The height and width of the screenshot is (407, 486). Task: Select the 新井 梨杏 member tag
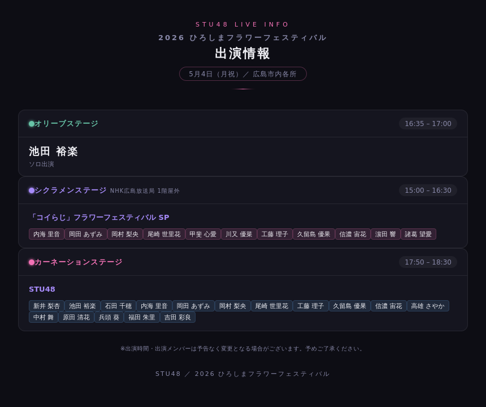tap(46, 306)
